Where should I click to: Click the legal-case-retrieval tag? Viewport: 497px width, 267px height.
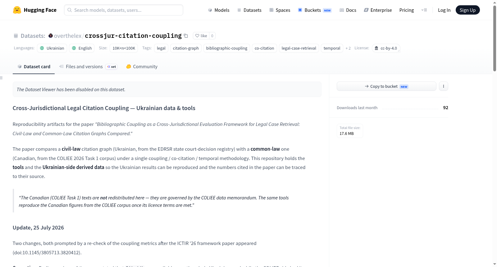[x=299, y=48]
